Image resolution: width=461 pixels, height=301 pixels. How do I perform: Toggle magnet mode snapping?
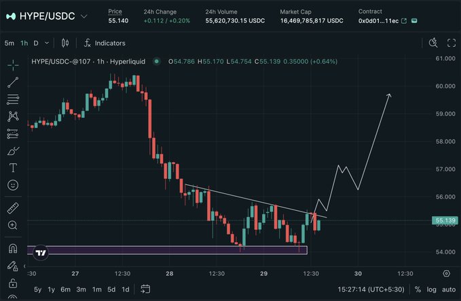pyautogui.click(x=13, y=248)
